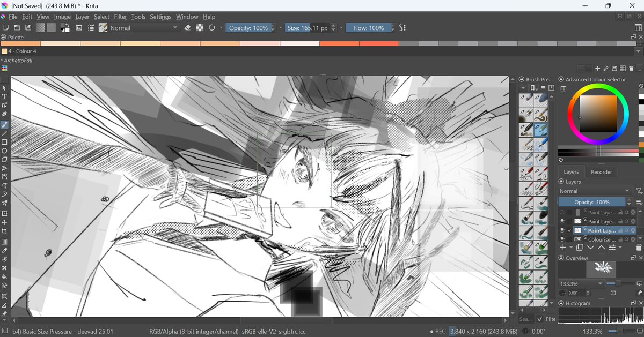Select the Select Shapes arrow tool
Screen dimensions: 644x337
point(4,87)
